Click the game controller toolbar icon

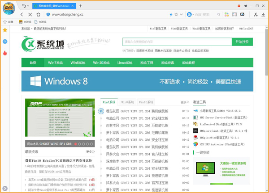[242, 15]
